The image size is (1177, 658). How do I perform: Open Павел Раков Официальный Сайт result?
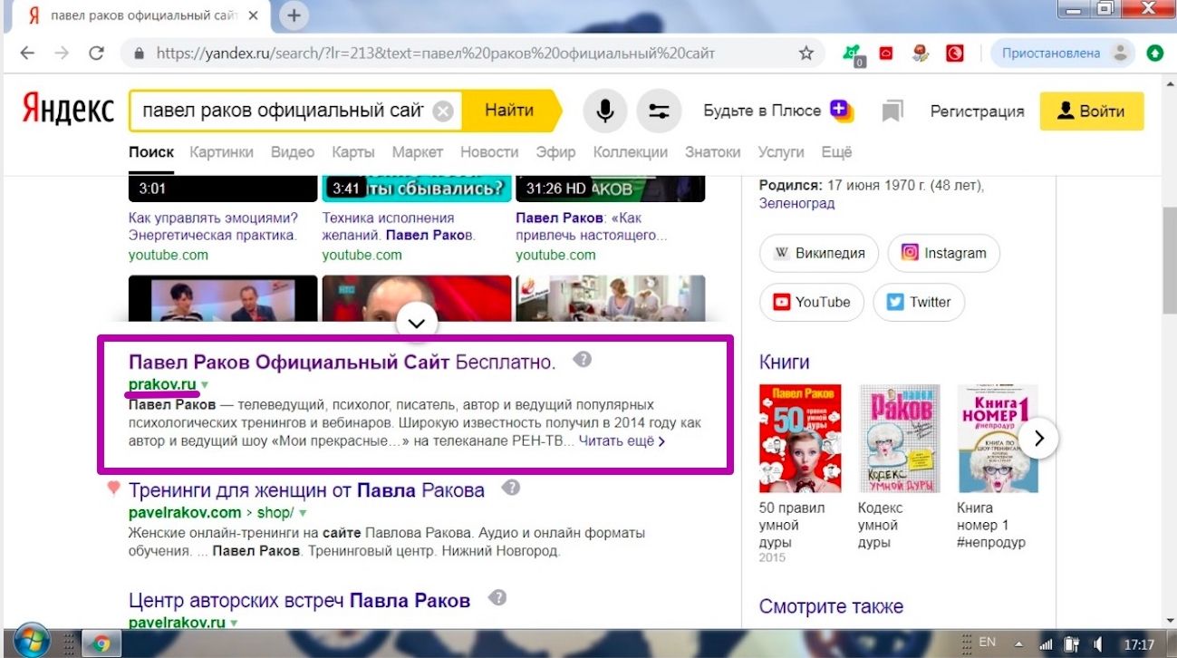click(342, 362)
